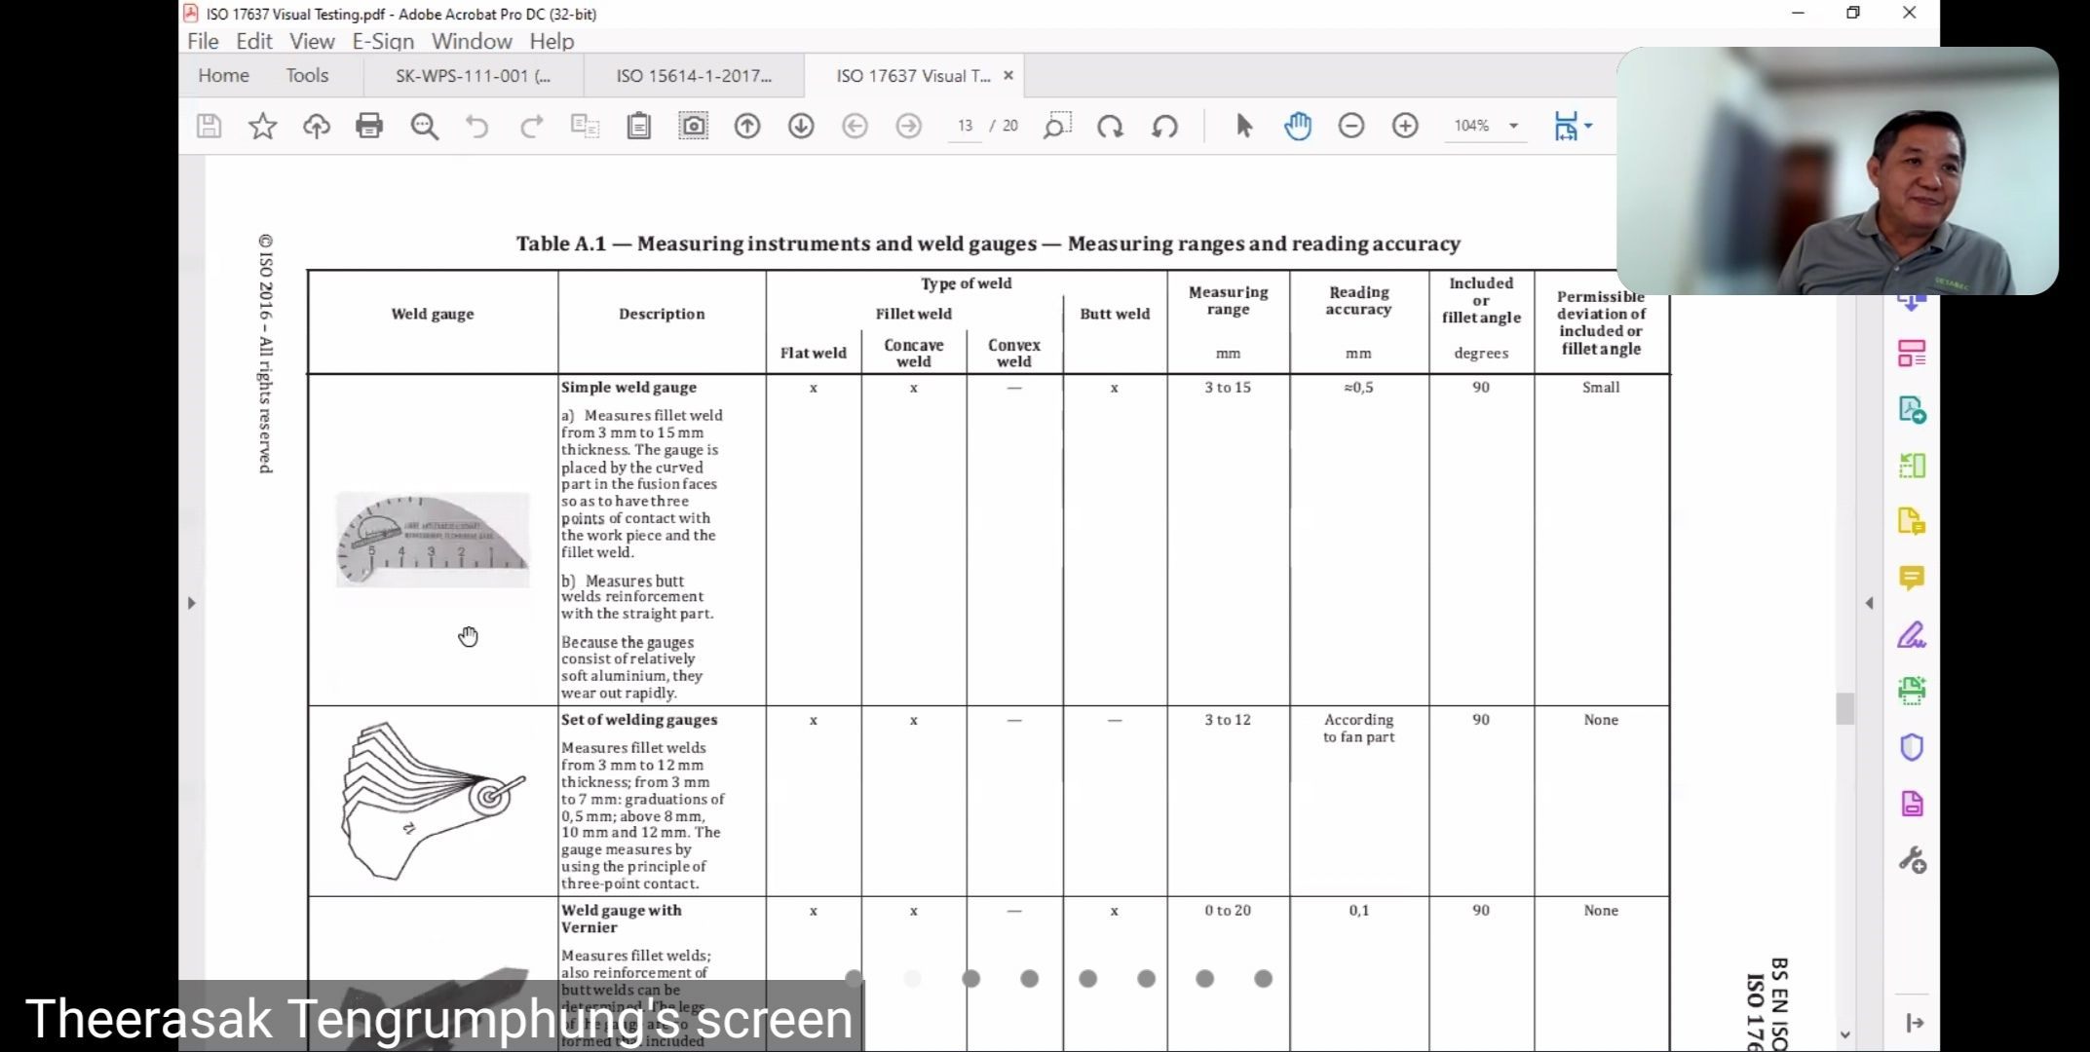The width and height of the screenshot is (2090, 1052).
Task: Switch to SK-WPS-111-001 document tab
Action: [473, 75]
